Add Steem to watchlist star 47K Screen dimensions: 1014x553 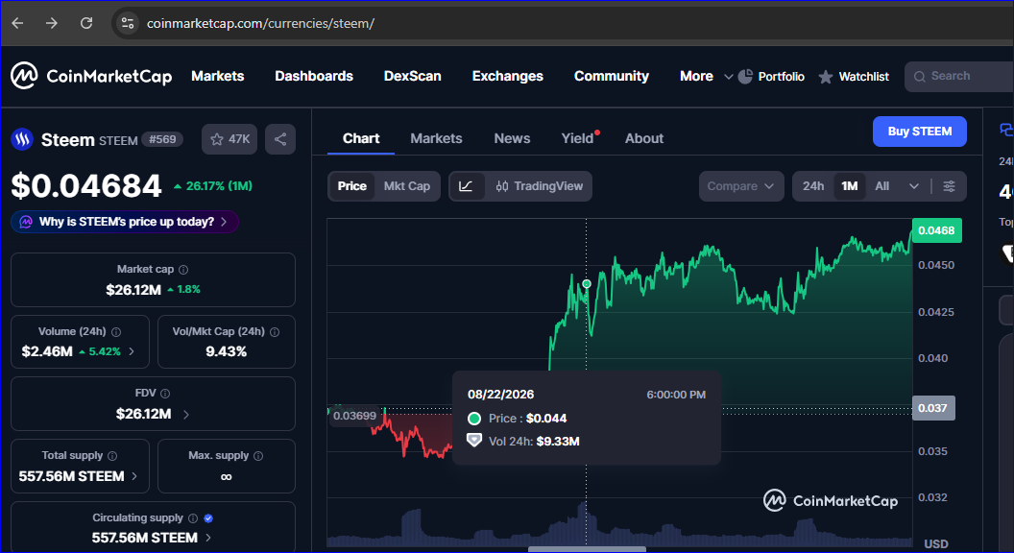(229, 139)
